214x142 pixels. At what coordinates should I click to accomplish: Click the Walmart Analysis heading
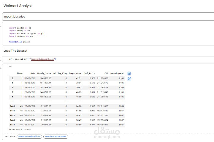pos(18,6)
